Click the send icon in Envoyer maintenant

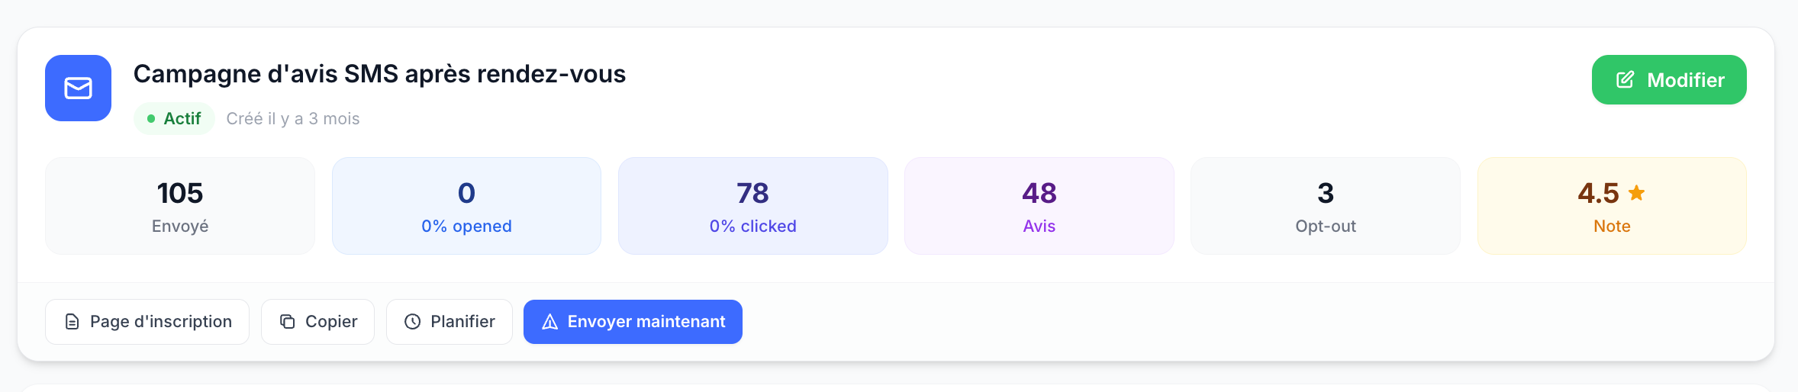pos(549,322)
